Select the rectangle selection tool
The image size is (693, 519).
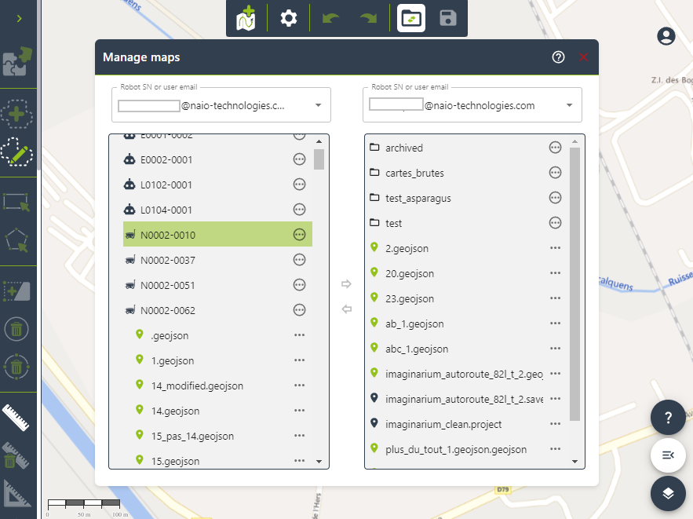click(x=17, y=203)
